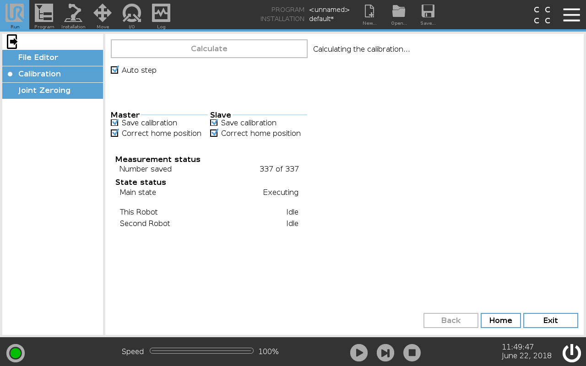The width and height of the screenshot is (586, 366).
Task: Toggle Slave Correct home position
Action: [x=214, y=133]
